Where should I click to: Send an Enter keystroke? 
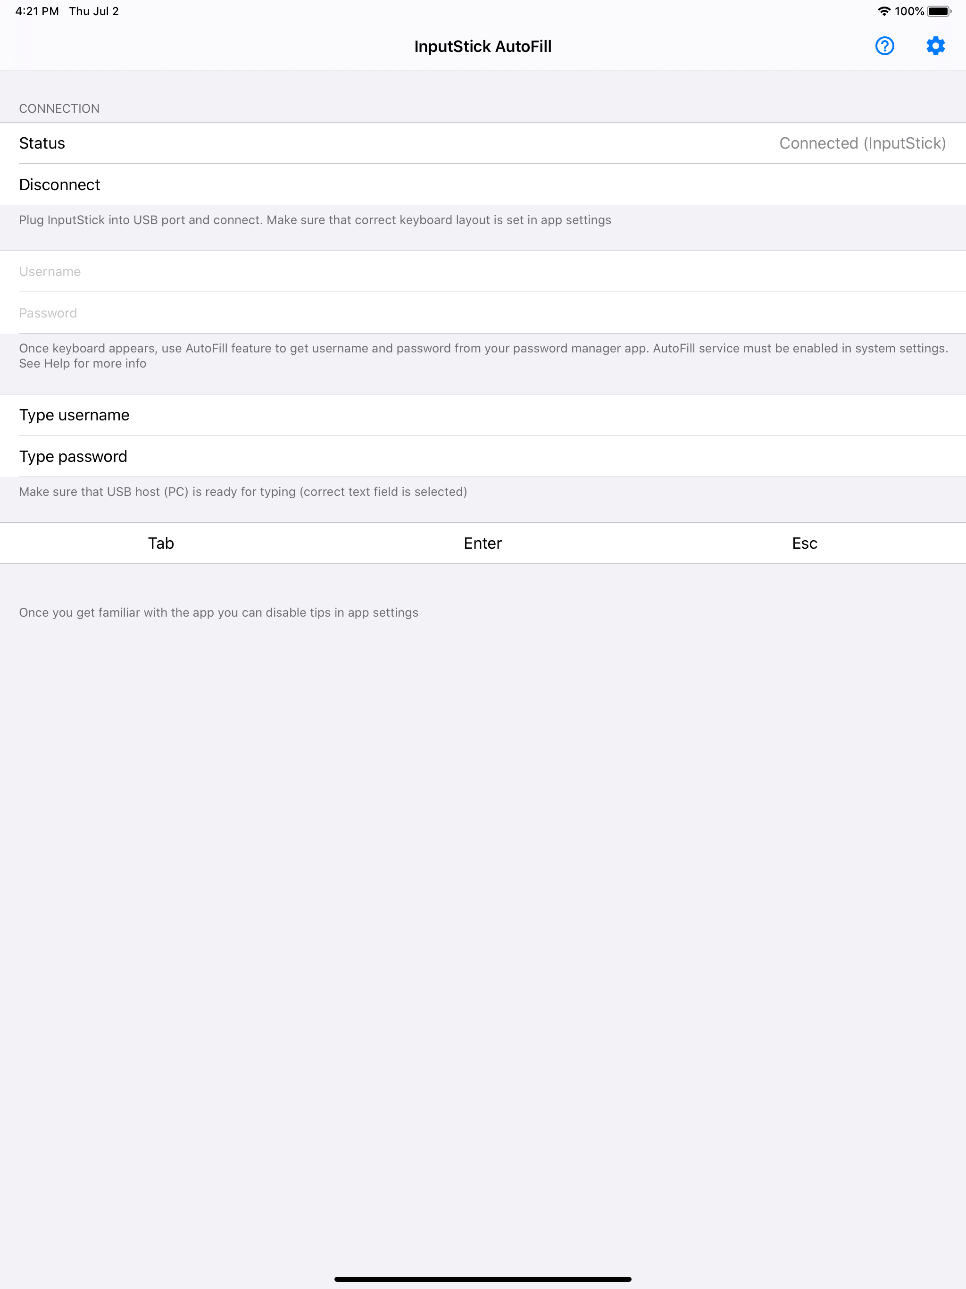tap(483, 543)
